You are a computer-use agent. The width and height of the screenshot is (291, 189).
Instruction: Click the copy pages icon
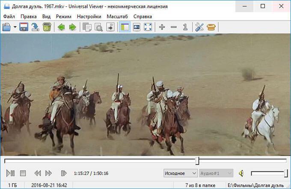[87, 27]
